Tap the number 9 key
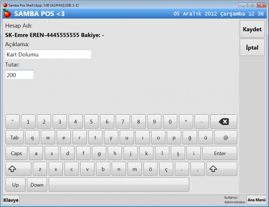269x207 pixels. coord(154,121)
